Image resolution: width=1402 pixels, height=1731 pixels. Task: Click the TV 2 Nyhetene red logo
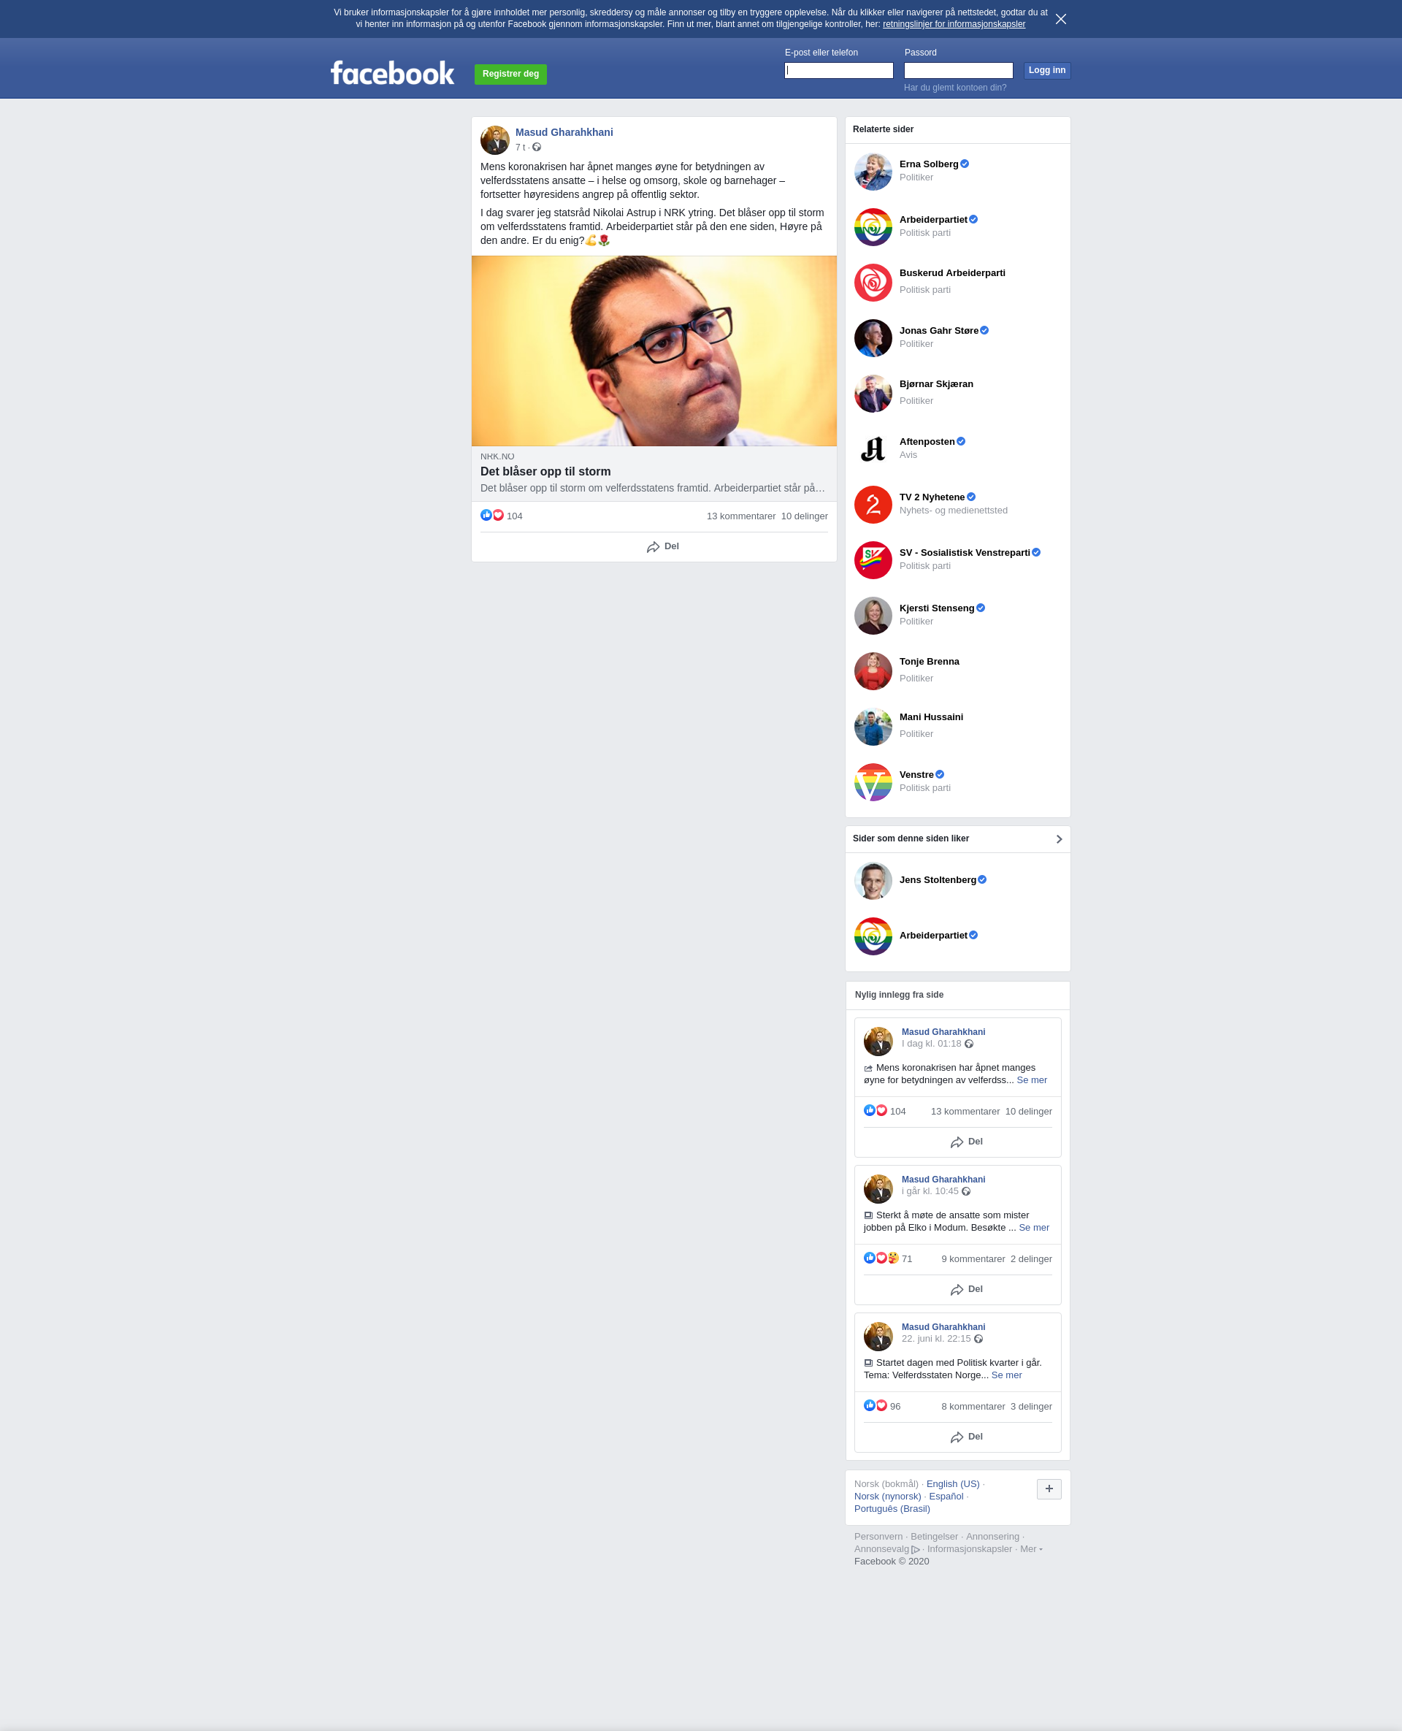coord(873,504)
